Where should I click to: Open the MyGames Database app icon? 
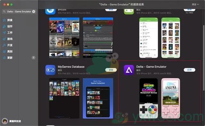click(x=50, y=70)
